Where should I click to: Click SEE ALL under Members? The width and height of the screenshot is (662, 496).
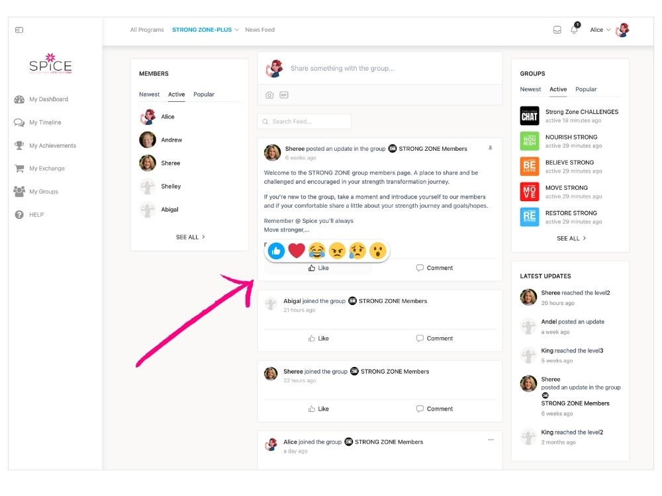(190, 237)
